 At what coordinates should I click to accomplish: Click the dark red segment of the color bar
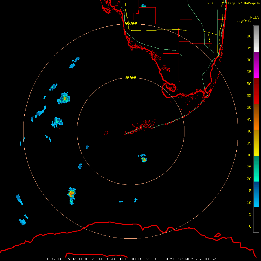point(256,91)
